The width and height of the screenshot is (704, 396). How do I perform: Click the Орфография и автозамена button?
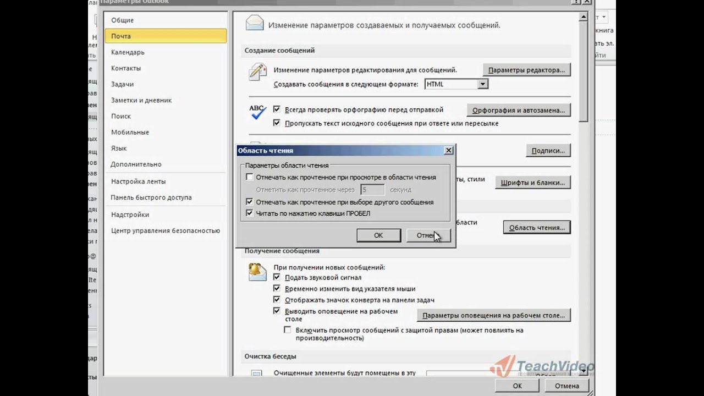coord(519,110)
